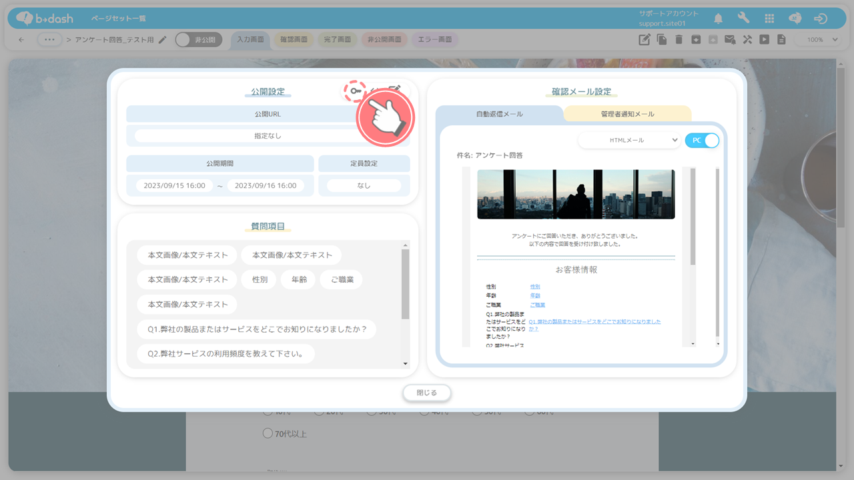Switch to the 確認画面 tab
The image size is (854, 480).
pyautogui.click(x=294, y=40)
